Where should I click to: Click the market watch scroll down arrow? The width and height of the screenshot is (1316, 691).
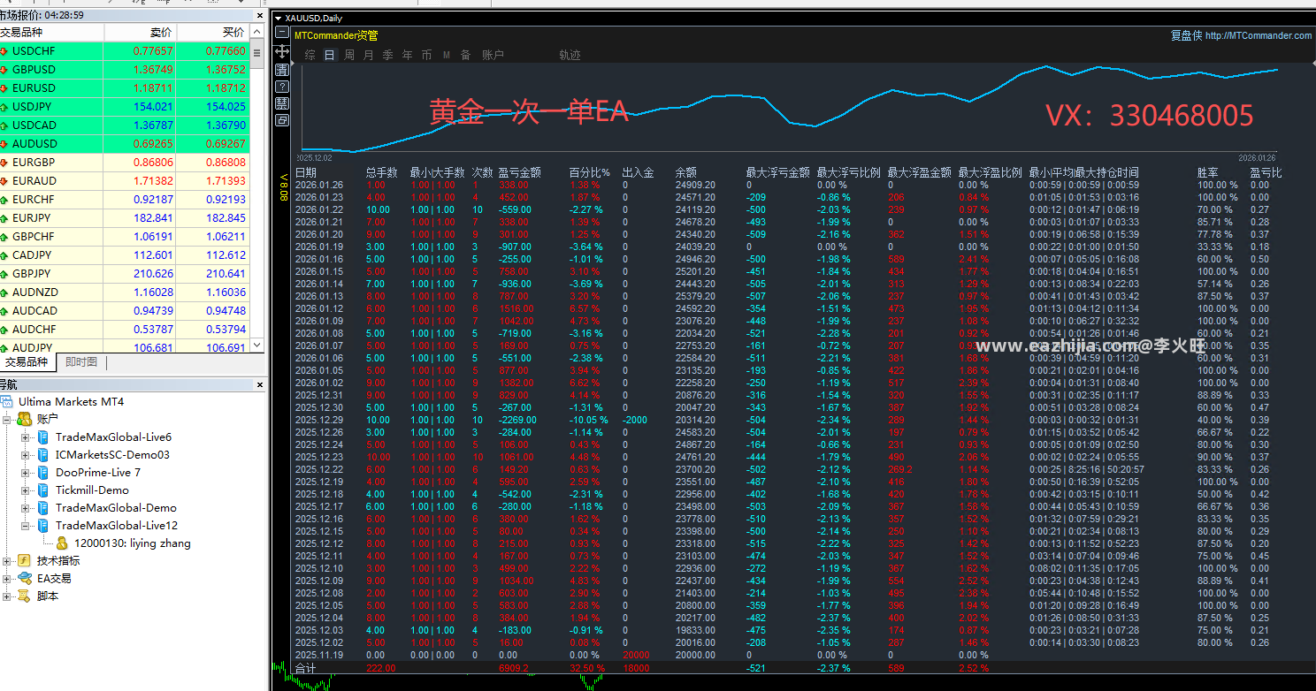[x=257, y=345]
